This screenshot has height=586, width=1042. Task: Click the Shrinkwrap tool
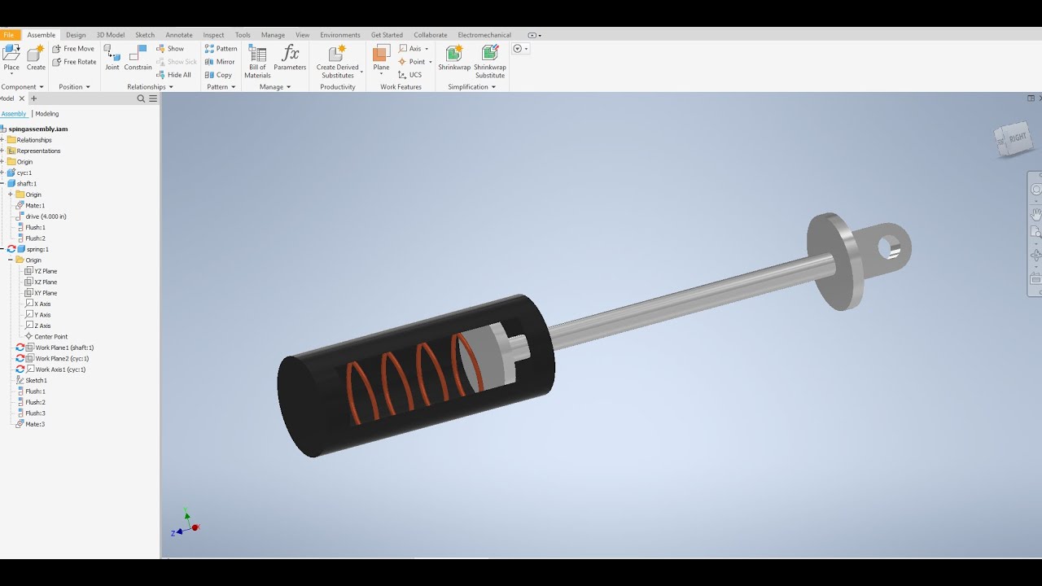coord(454,58)
